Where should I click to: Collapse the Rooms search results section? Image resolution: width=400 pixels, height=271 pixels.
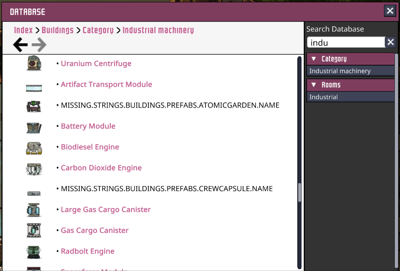point(314,85)
